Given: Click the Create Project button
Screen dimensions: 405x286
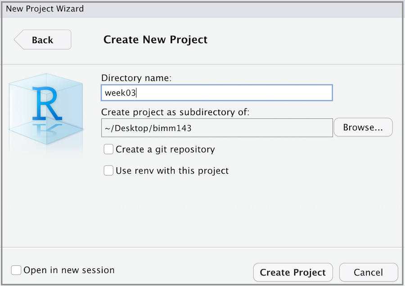Looking at the screenshot, I should point(292,273).
